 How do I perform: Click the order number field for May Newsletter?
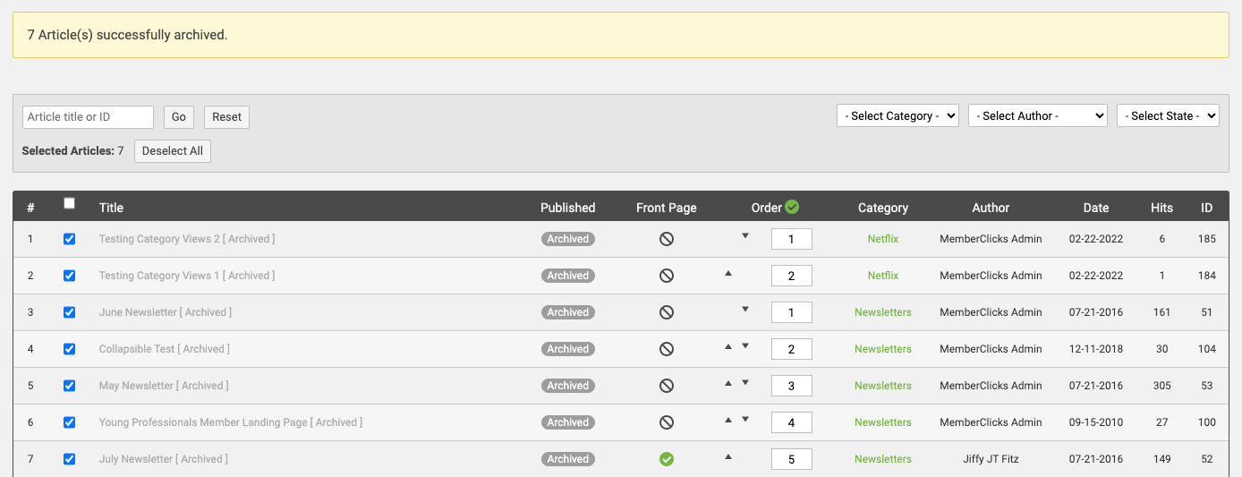tap(791, 386)
